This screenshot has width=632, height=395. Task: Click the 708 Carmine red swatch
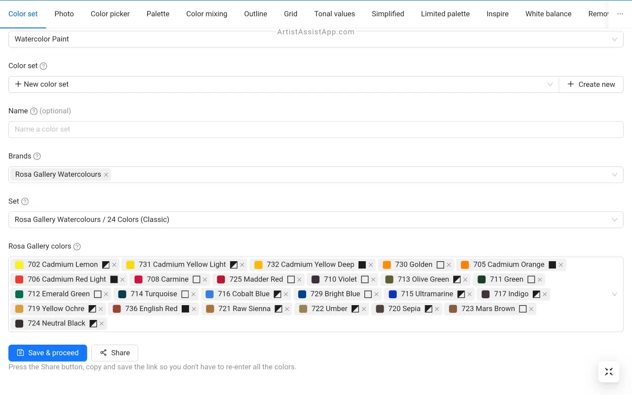139,279
